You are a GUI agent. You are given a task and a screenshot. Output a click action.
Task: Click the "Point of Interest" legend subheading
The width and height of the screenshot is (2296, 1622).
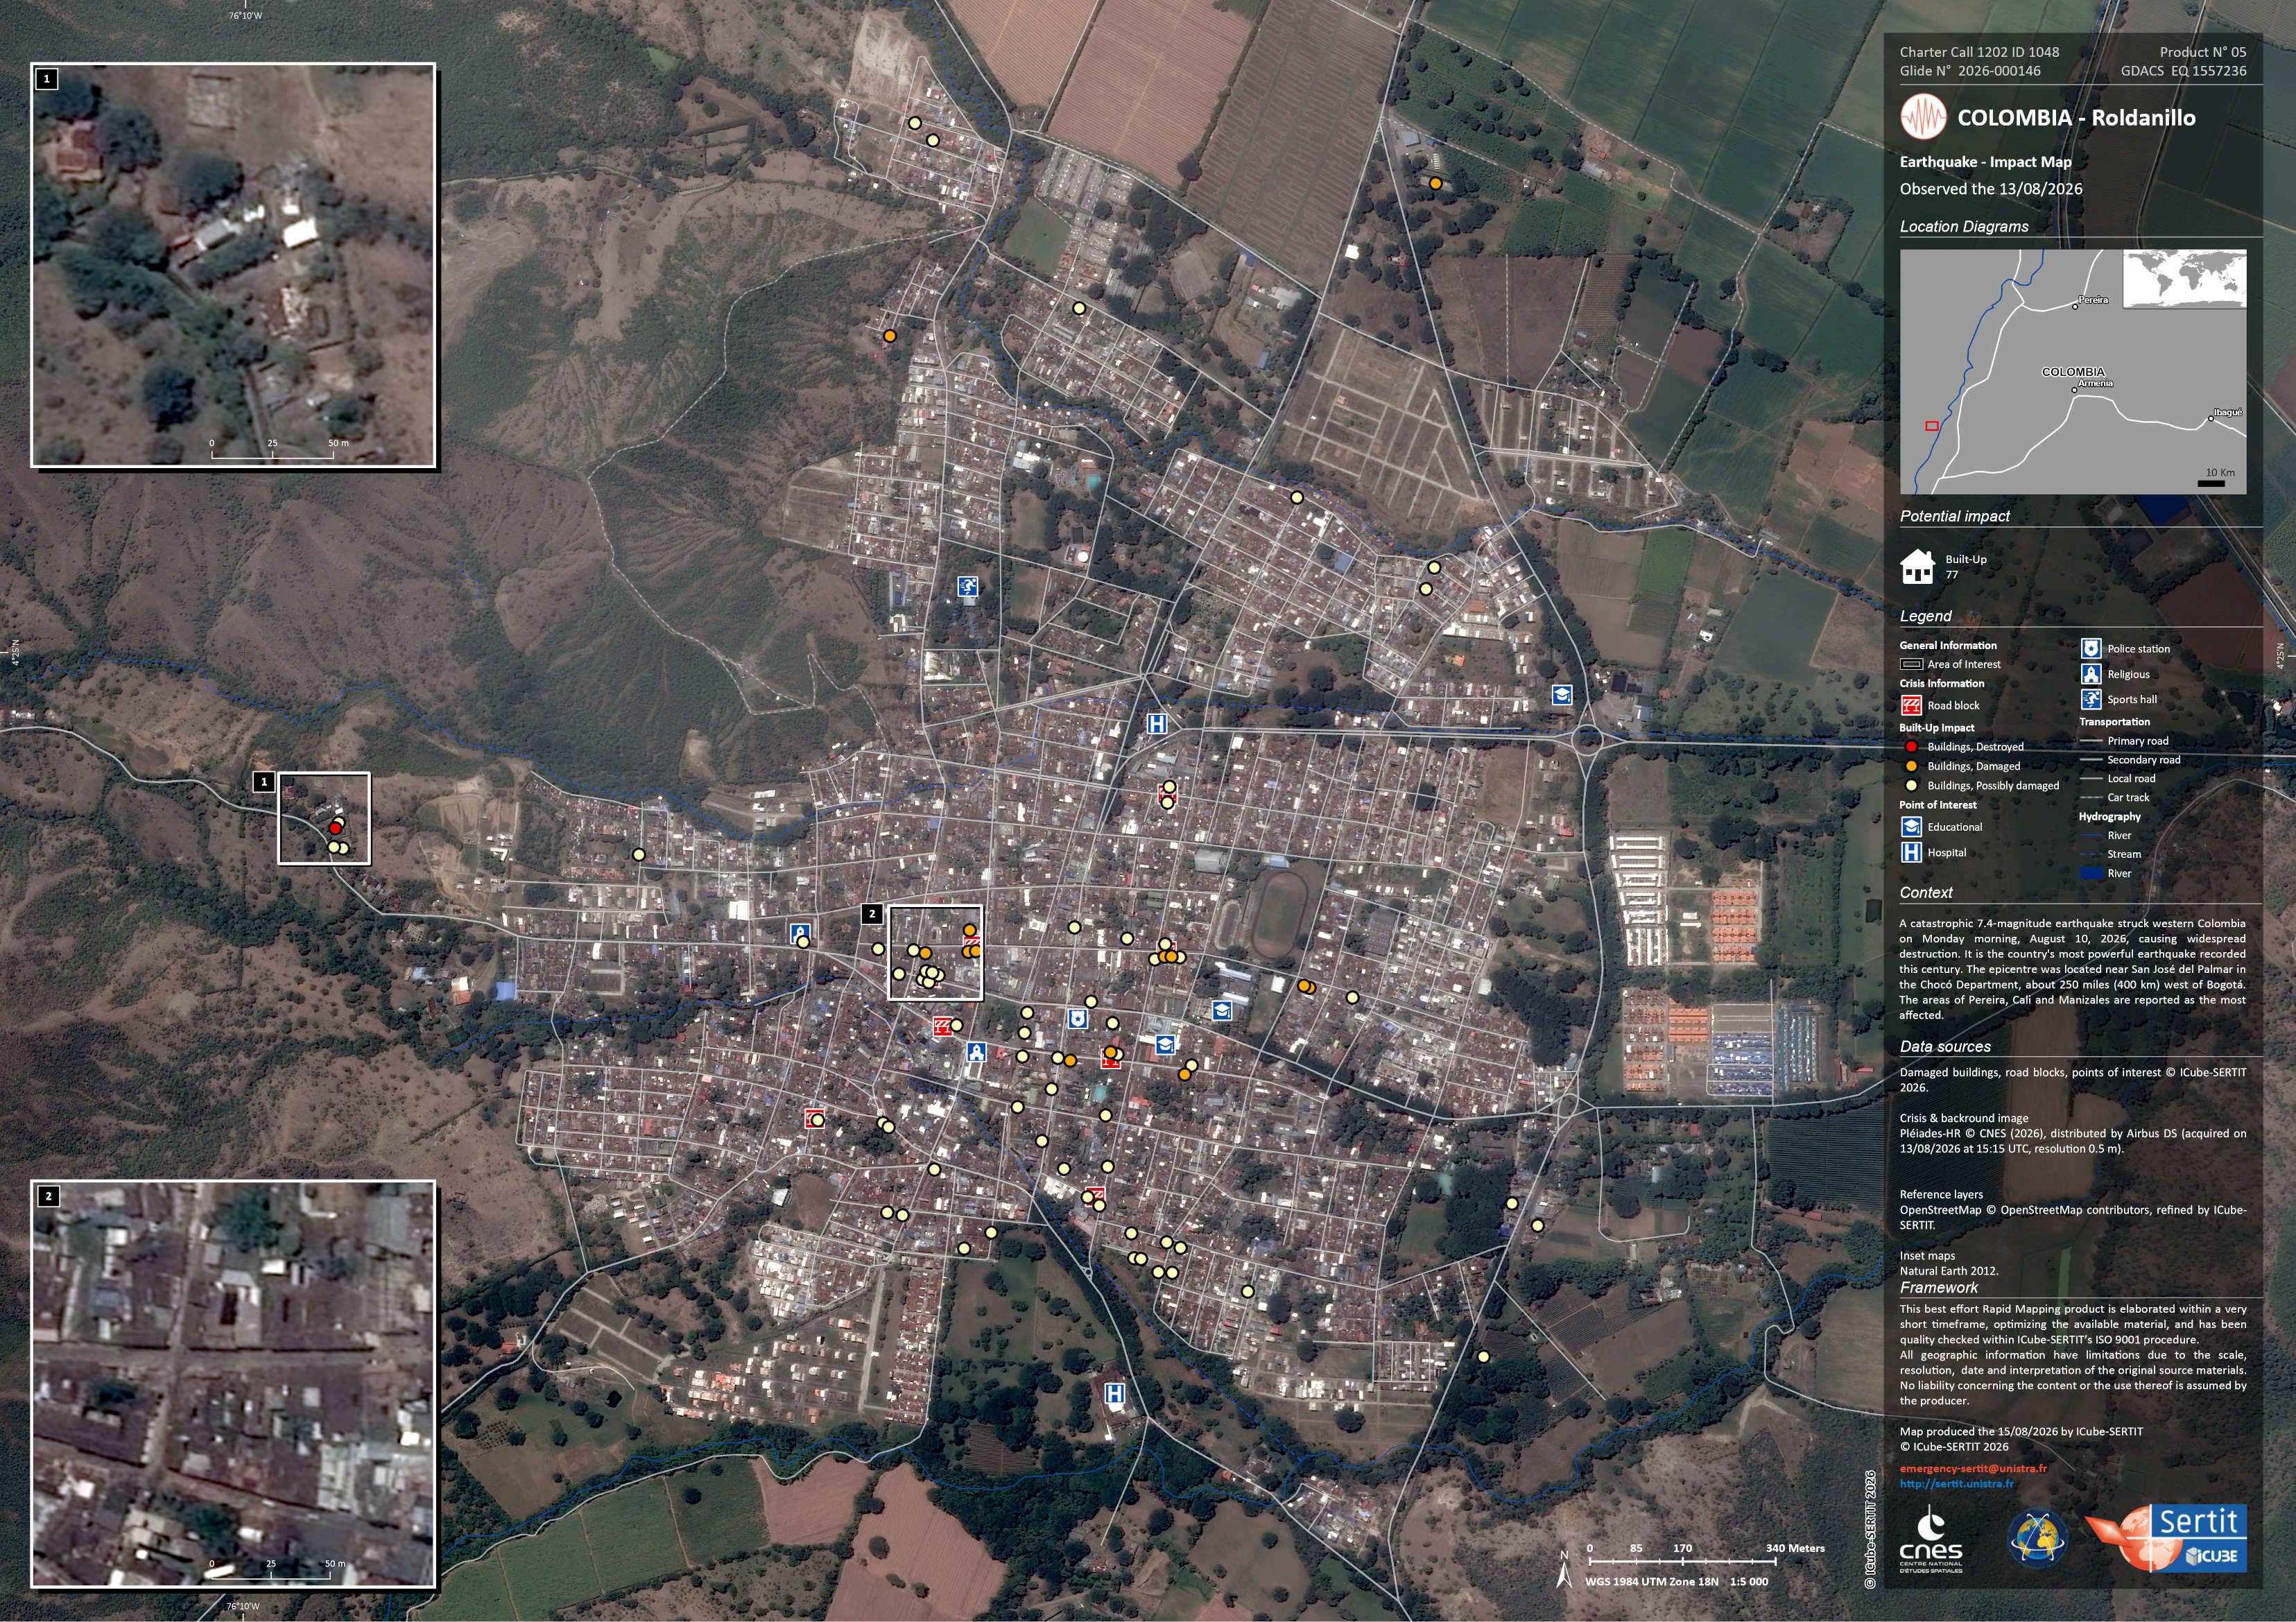pos(1938,805)
